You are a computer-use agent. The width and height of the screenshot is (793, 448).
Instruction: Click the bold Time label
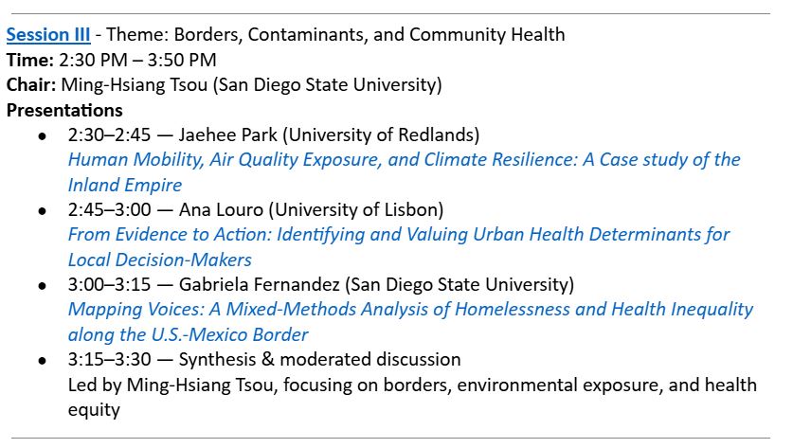(28, 60)
